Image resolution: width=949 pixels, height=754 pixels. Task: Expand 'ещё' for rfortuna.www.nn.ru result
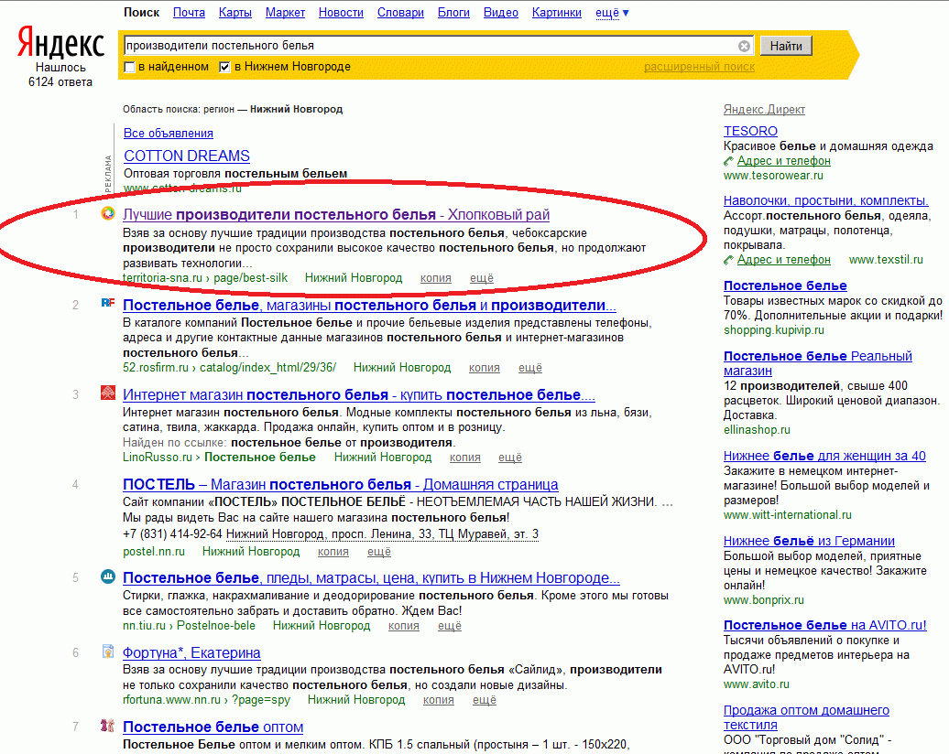(x=485, y=700)
